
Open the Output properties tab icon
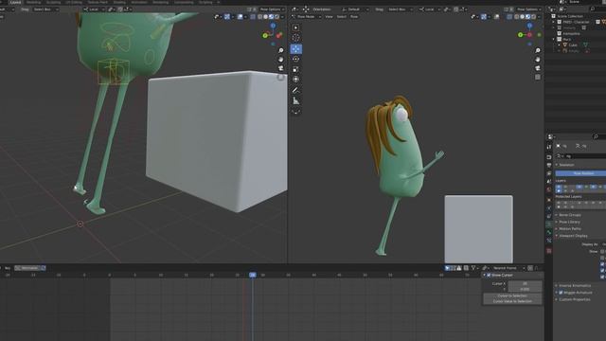(x=549, y=166)
